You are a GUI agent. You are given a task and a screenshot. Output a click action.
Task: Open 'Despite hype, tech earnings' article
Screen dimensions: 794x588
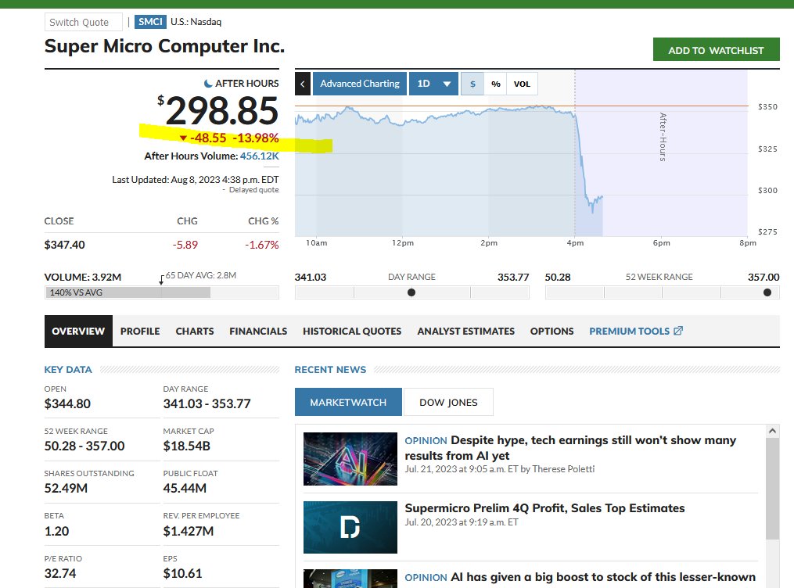(570, 448)
